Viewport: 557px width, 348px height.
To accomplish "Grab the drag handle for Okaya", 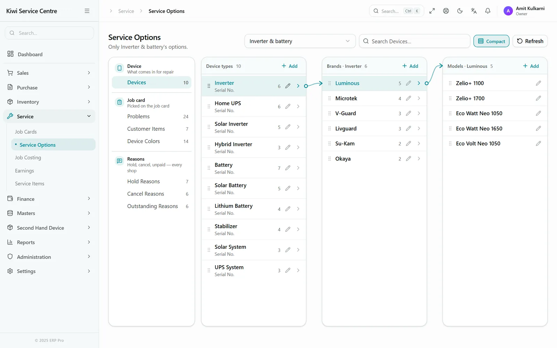I will pyautogui.click(x=330, y=159).
